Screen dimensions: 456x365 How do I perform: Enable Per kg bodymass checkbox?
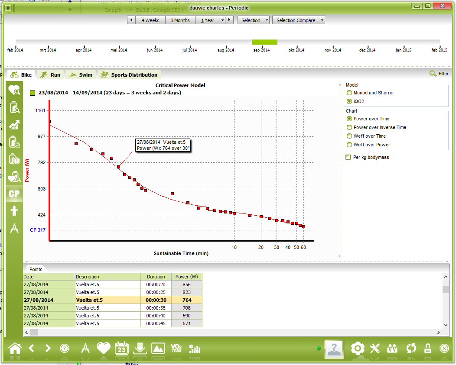tap(348, 157)
